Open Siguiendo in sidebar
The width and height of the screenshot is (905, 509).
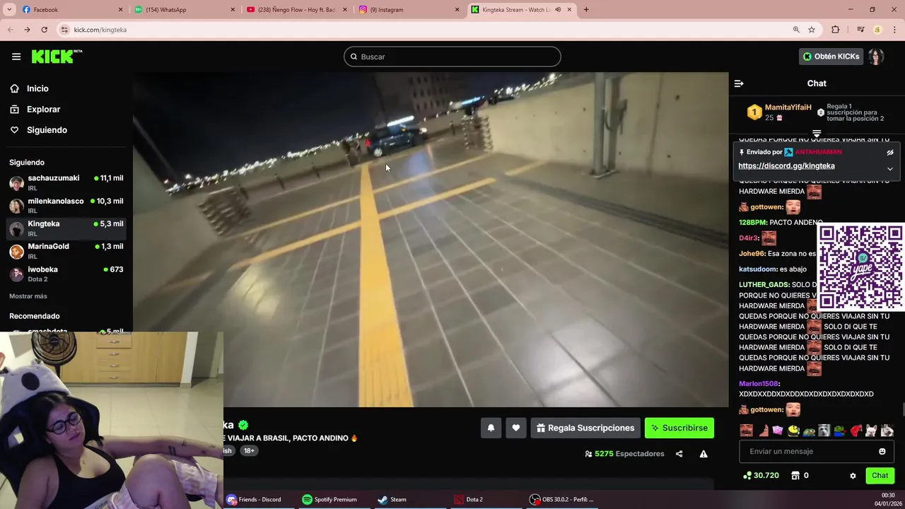point(39,130)
